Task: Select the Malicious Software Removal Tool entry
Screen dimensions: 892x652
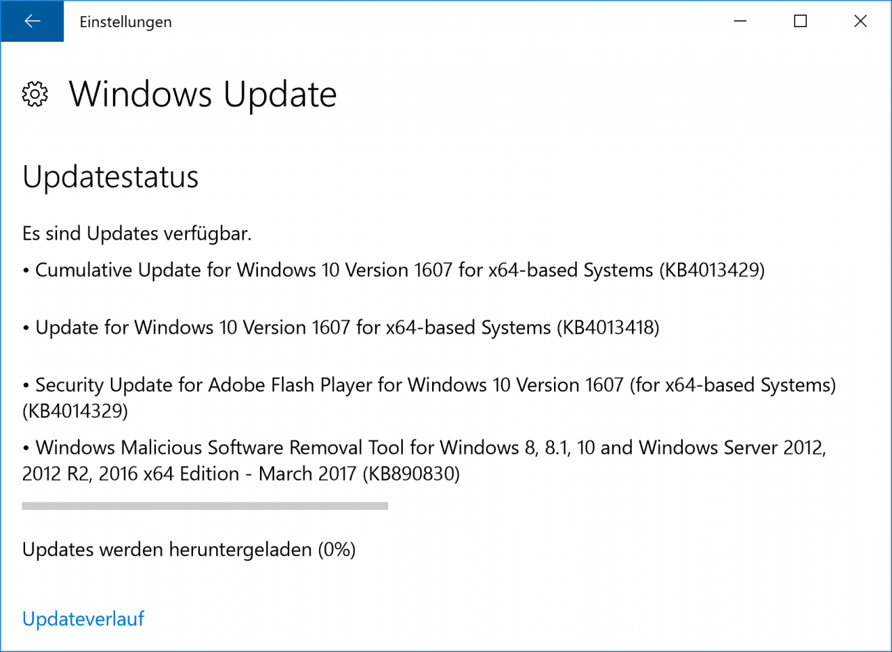Action: tap(424, 460)
